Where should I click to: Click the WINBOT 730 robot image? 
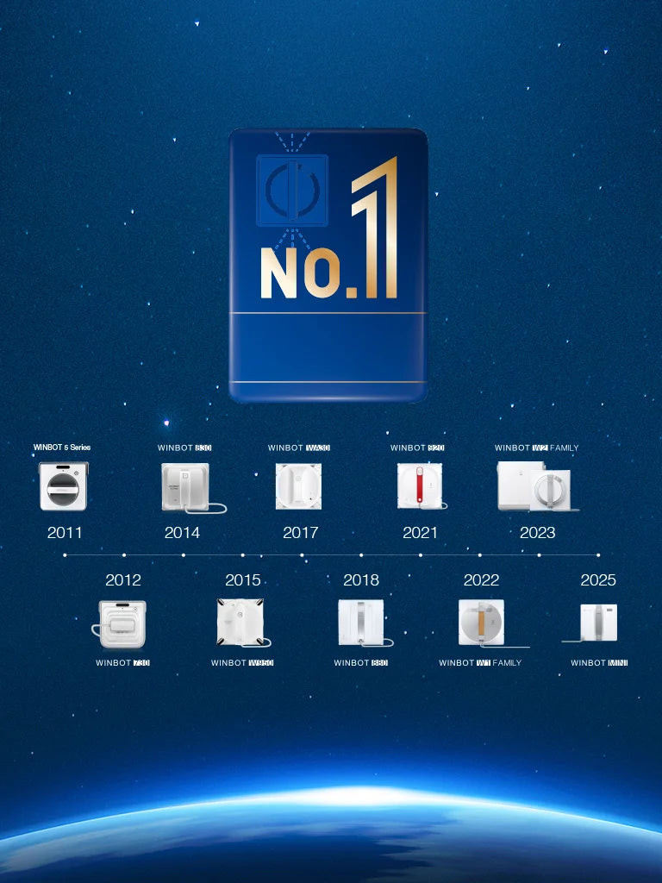coord(122,623)
